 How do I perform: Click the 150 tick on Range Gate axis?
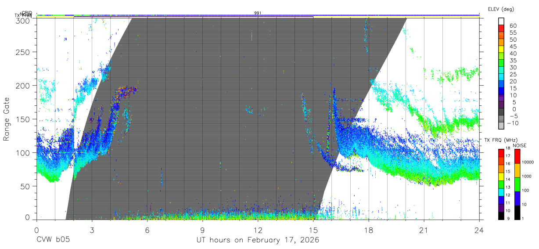24,119
